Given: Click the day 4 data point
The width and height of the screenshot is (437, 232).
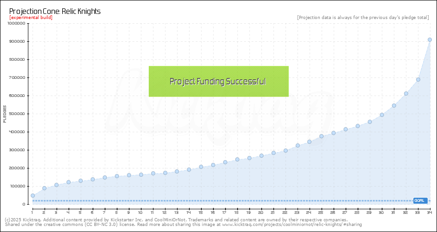Looking at the screenshot, I should [68, 182].
